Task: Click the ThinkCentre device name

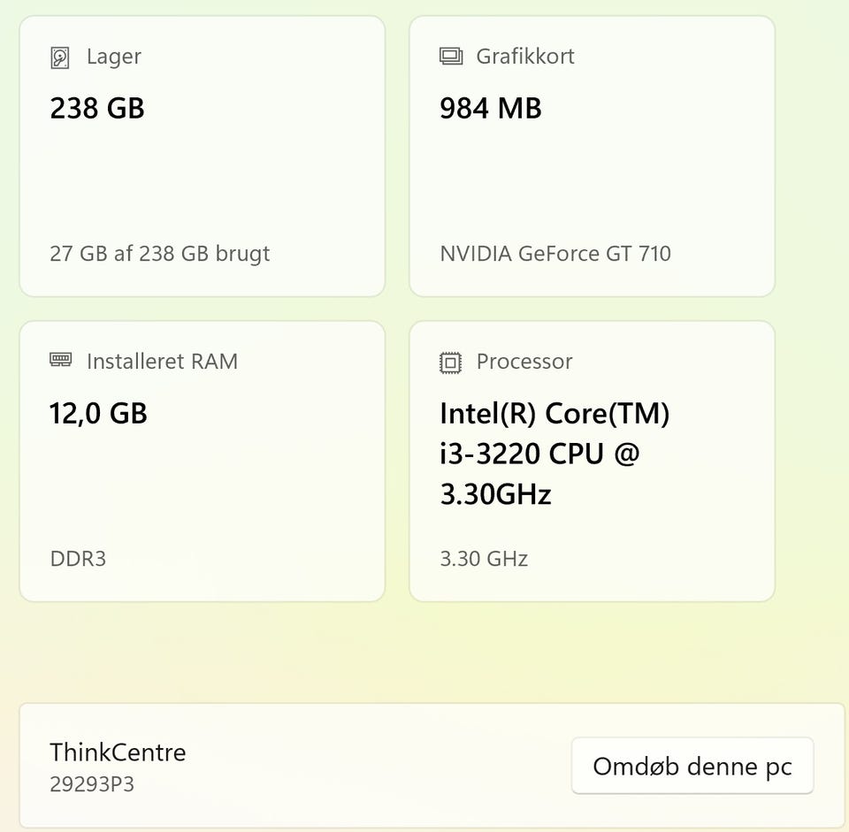Action: point(118,752)
